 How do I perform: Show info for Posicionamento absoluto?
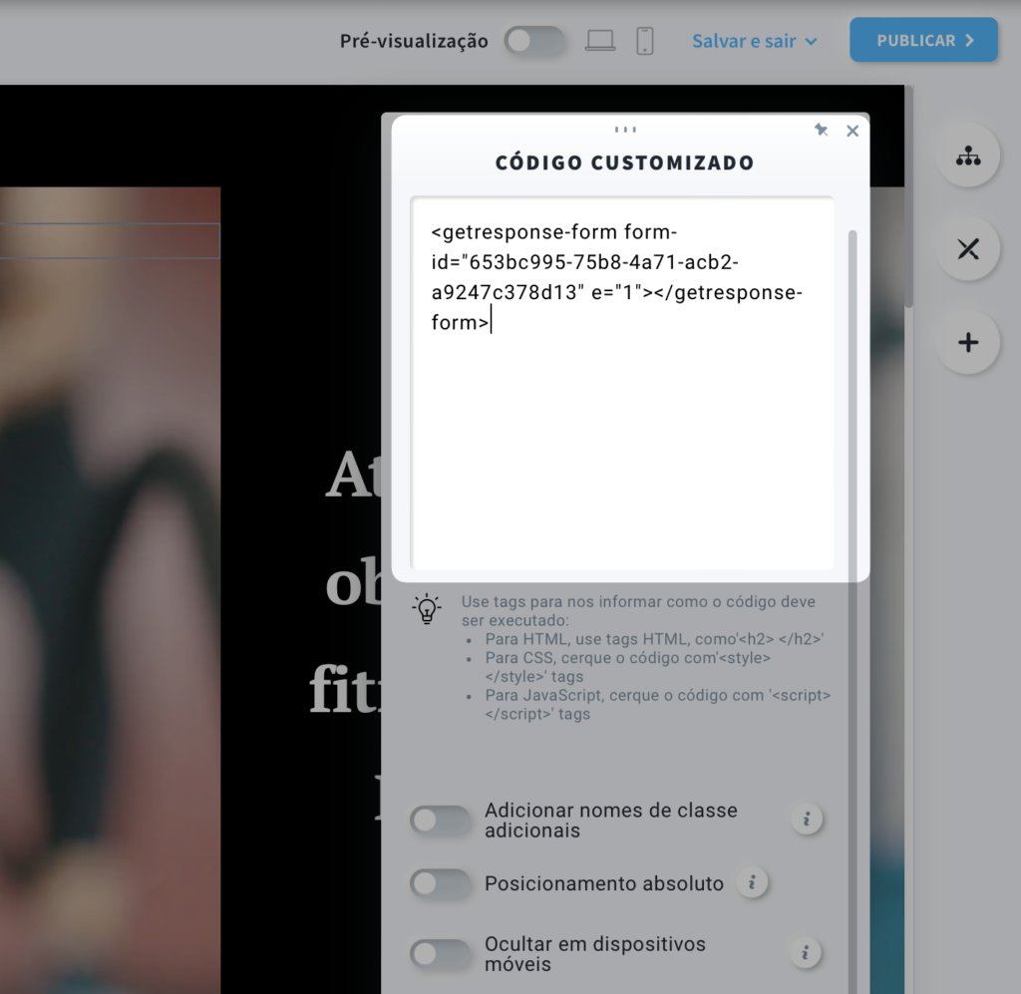(752, 882)
